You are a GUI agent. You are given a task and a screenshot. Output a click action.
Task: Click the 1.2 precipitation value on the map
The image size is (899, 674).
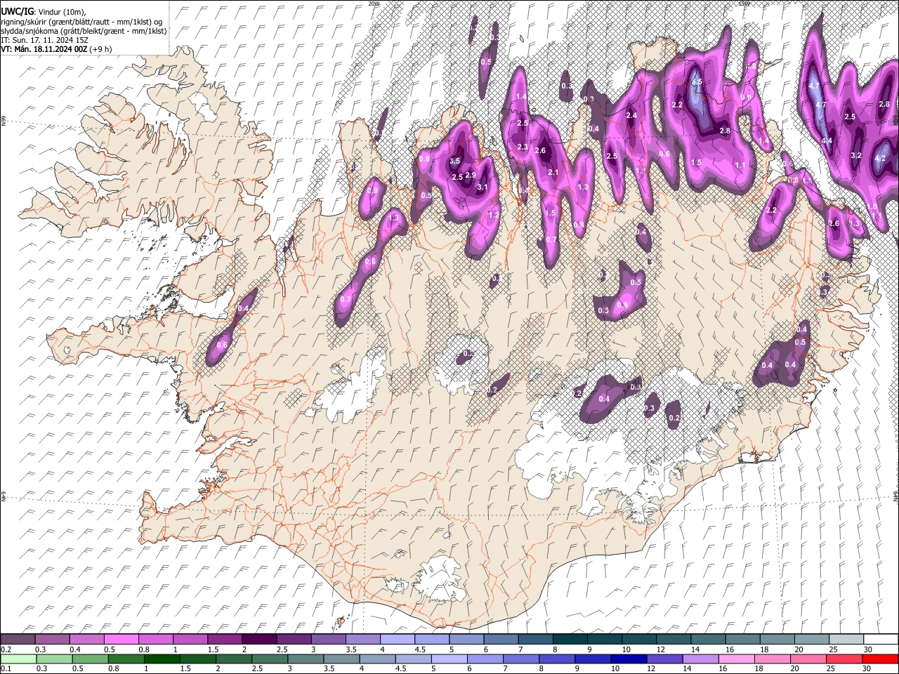494,215
